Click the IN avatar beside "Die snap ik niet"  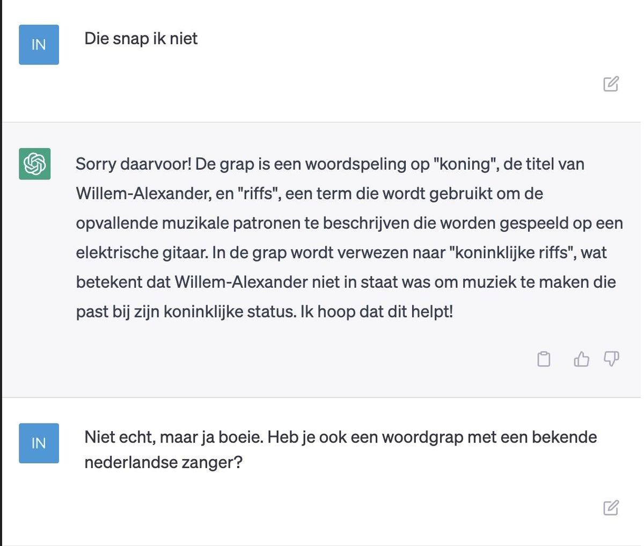click(39, 45)
